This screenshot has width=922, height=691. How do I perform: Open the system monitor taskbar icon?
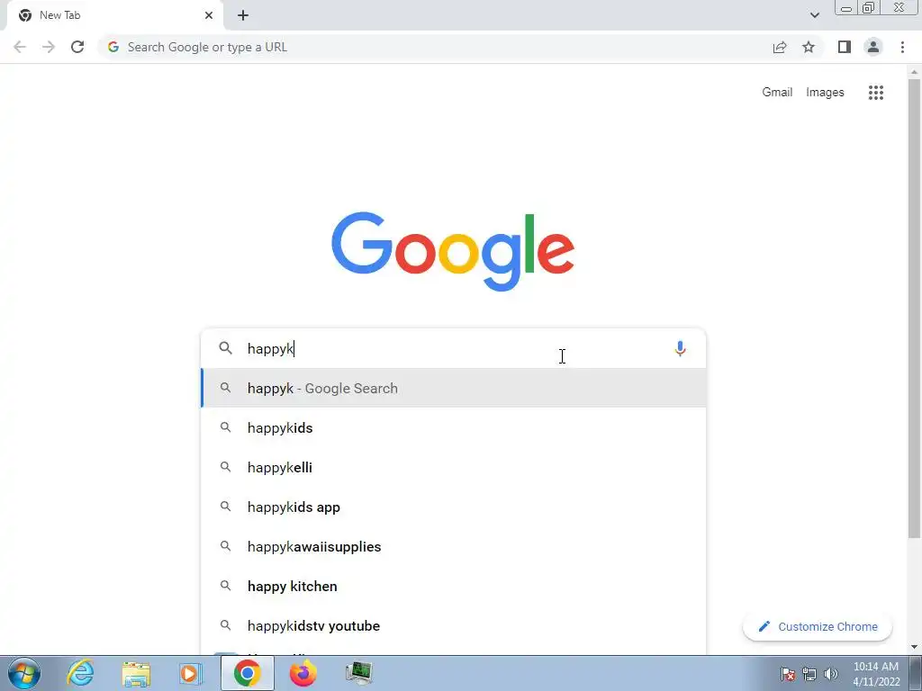pyautogui.click(x=358, y=673)
